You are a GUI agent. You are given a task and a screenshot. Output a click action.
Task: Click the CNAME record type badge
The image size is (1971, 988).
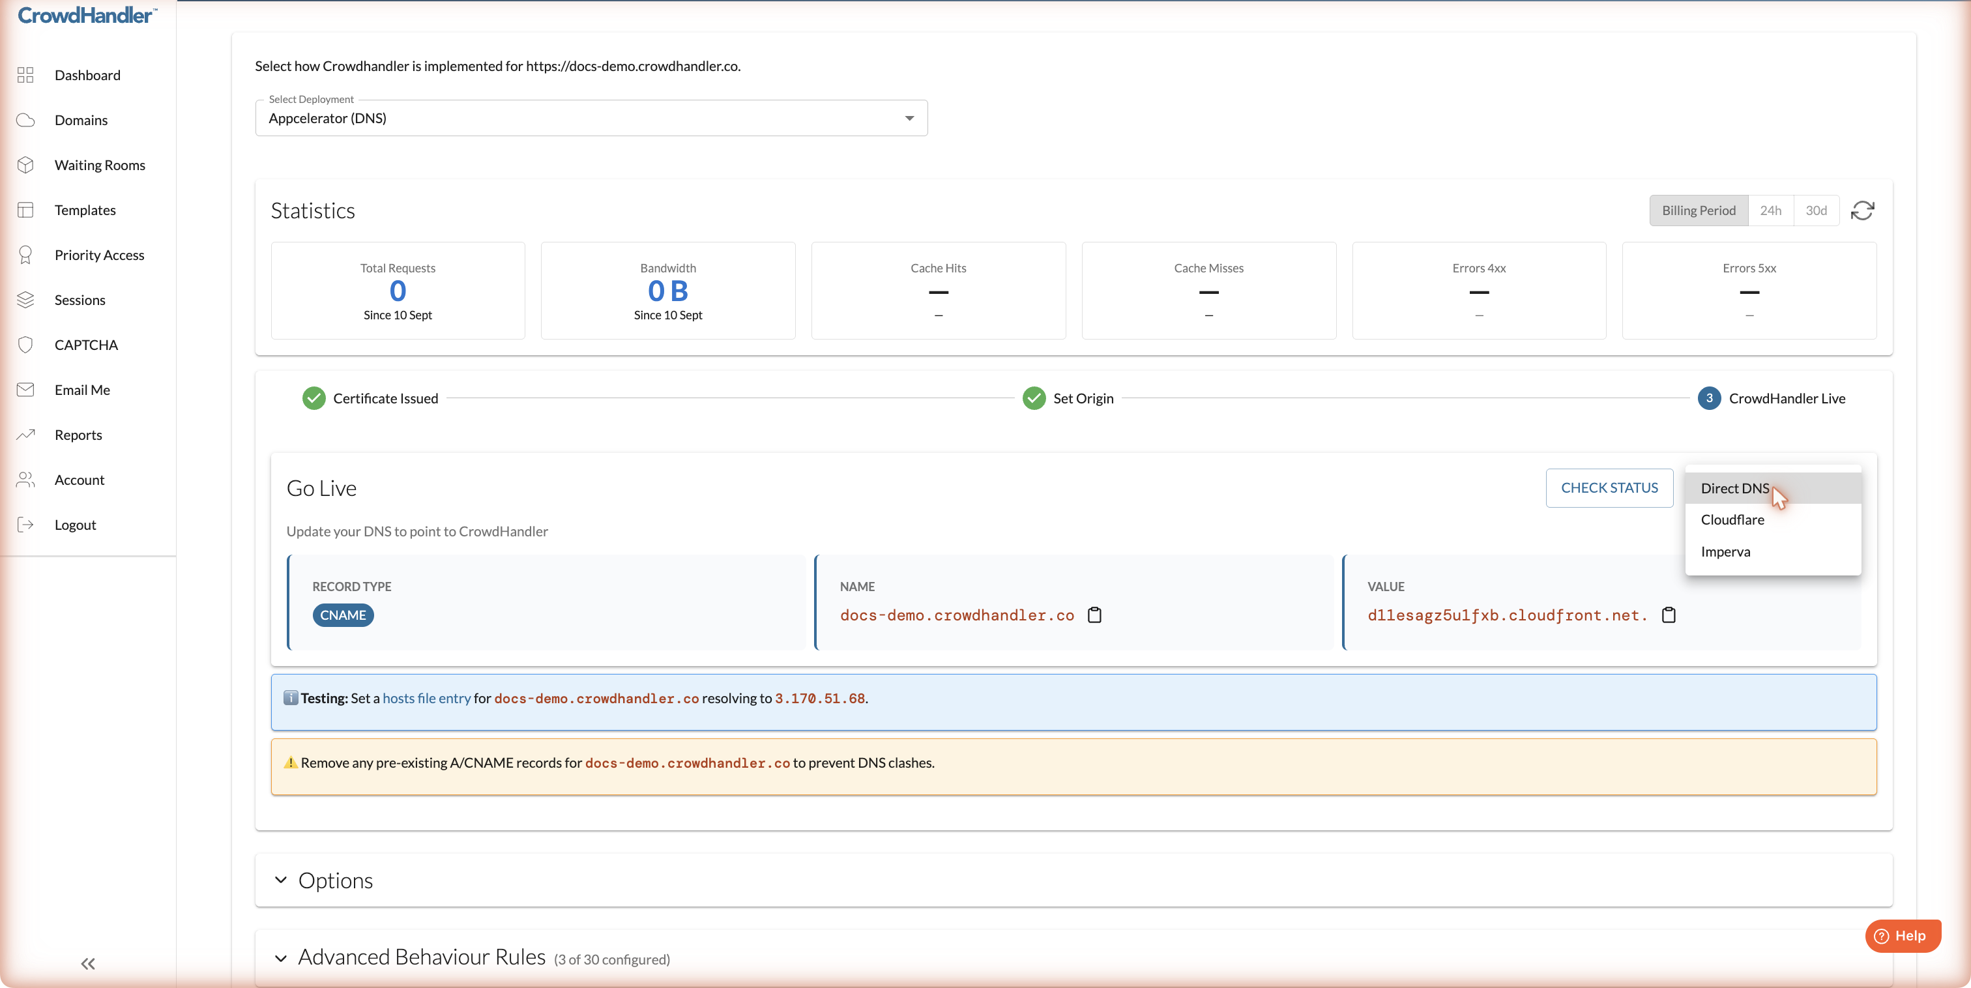click(343, 615)
